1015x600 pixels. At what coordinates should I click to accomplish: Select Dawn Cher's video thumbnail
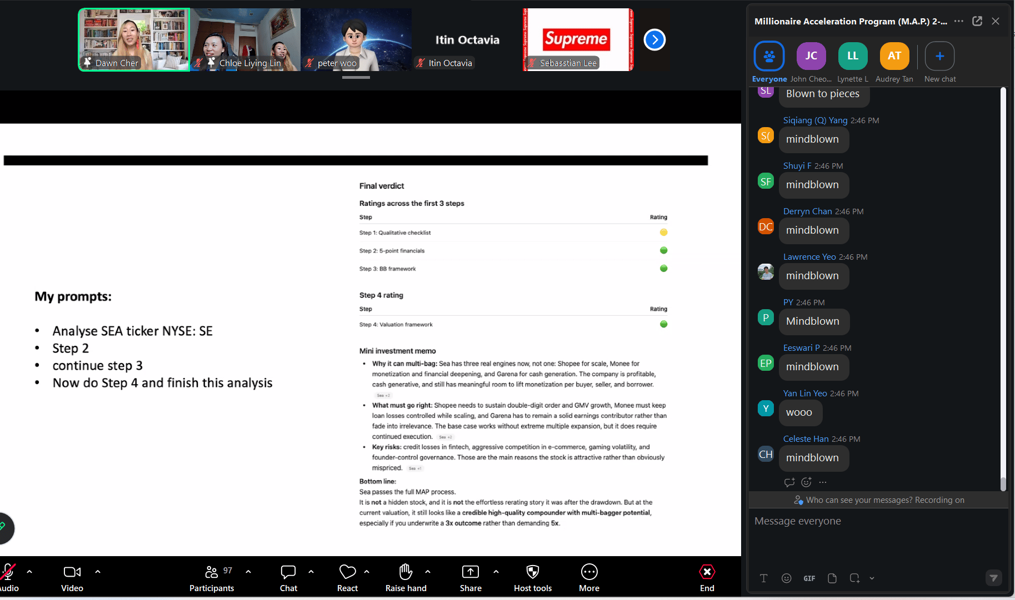pyautogui.click(x=134, y=39)
